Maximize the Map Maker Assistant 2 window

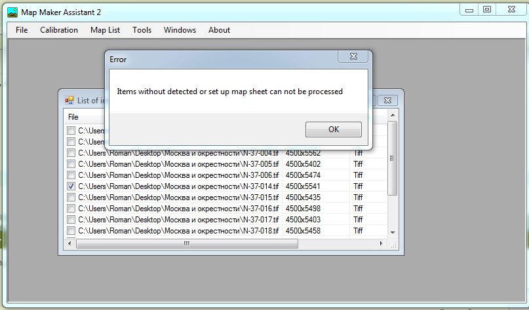pyautogui.click(x=487, y=10)
